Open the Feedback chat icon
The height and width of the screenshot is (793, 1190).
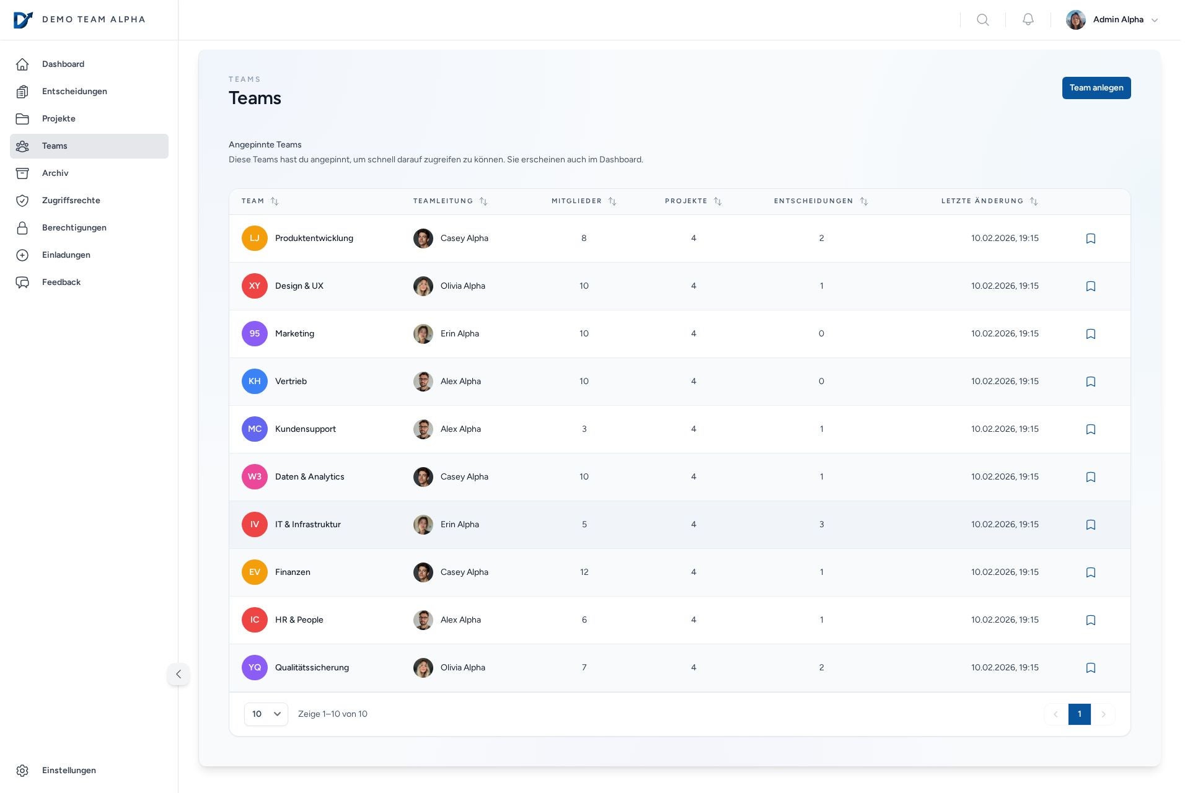pyautogui.click(x=22, y=283)
